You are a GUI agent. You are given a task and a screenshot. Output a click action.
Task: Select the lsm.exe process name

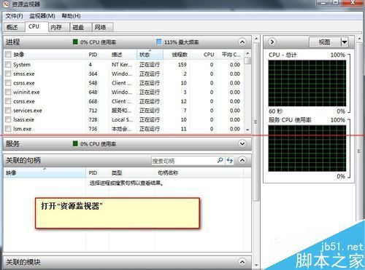pos(22,129)
